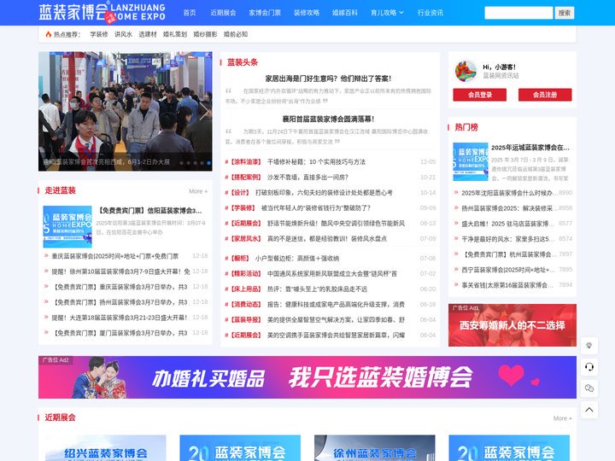The height and width of the screenshot is (461, 615).
Task: Open article 小户型餐边柜: 高颜值+强收纳
Action: pyautogui.click(x=297, y=259)
